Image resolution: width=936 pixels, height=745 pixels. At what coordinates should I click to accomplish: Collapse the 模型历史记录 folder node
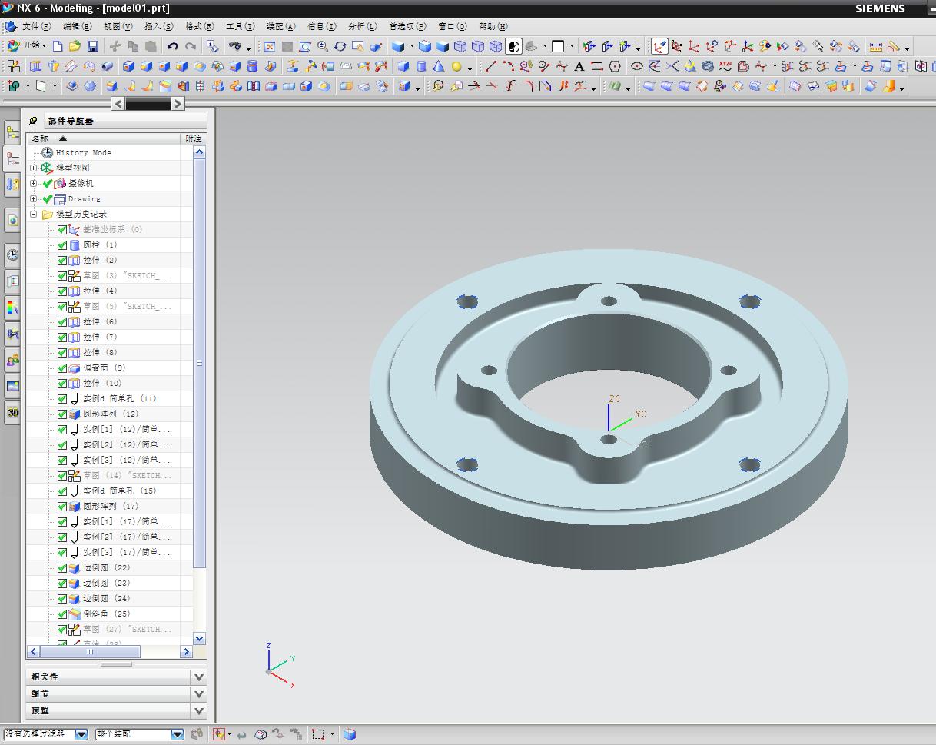tap(34, 214)
